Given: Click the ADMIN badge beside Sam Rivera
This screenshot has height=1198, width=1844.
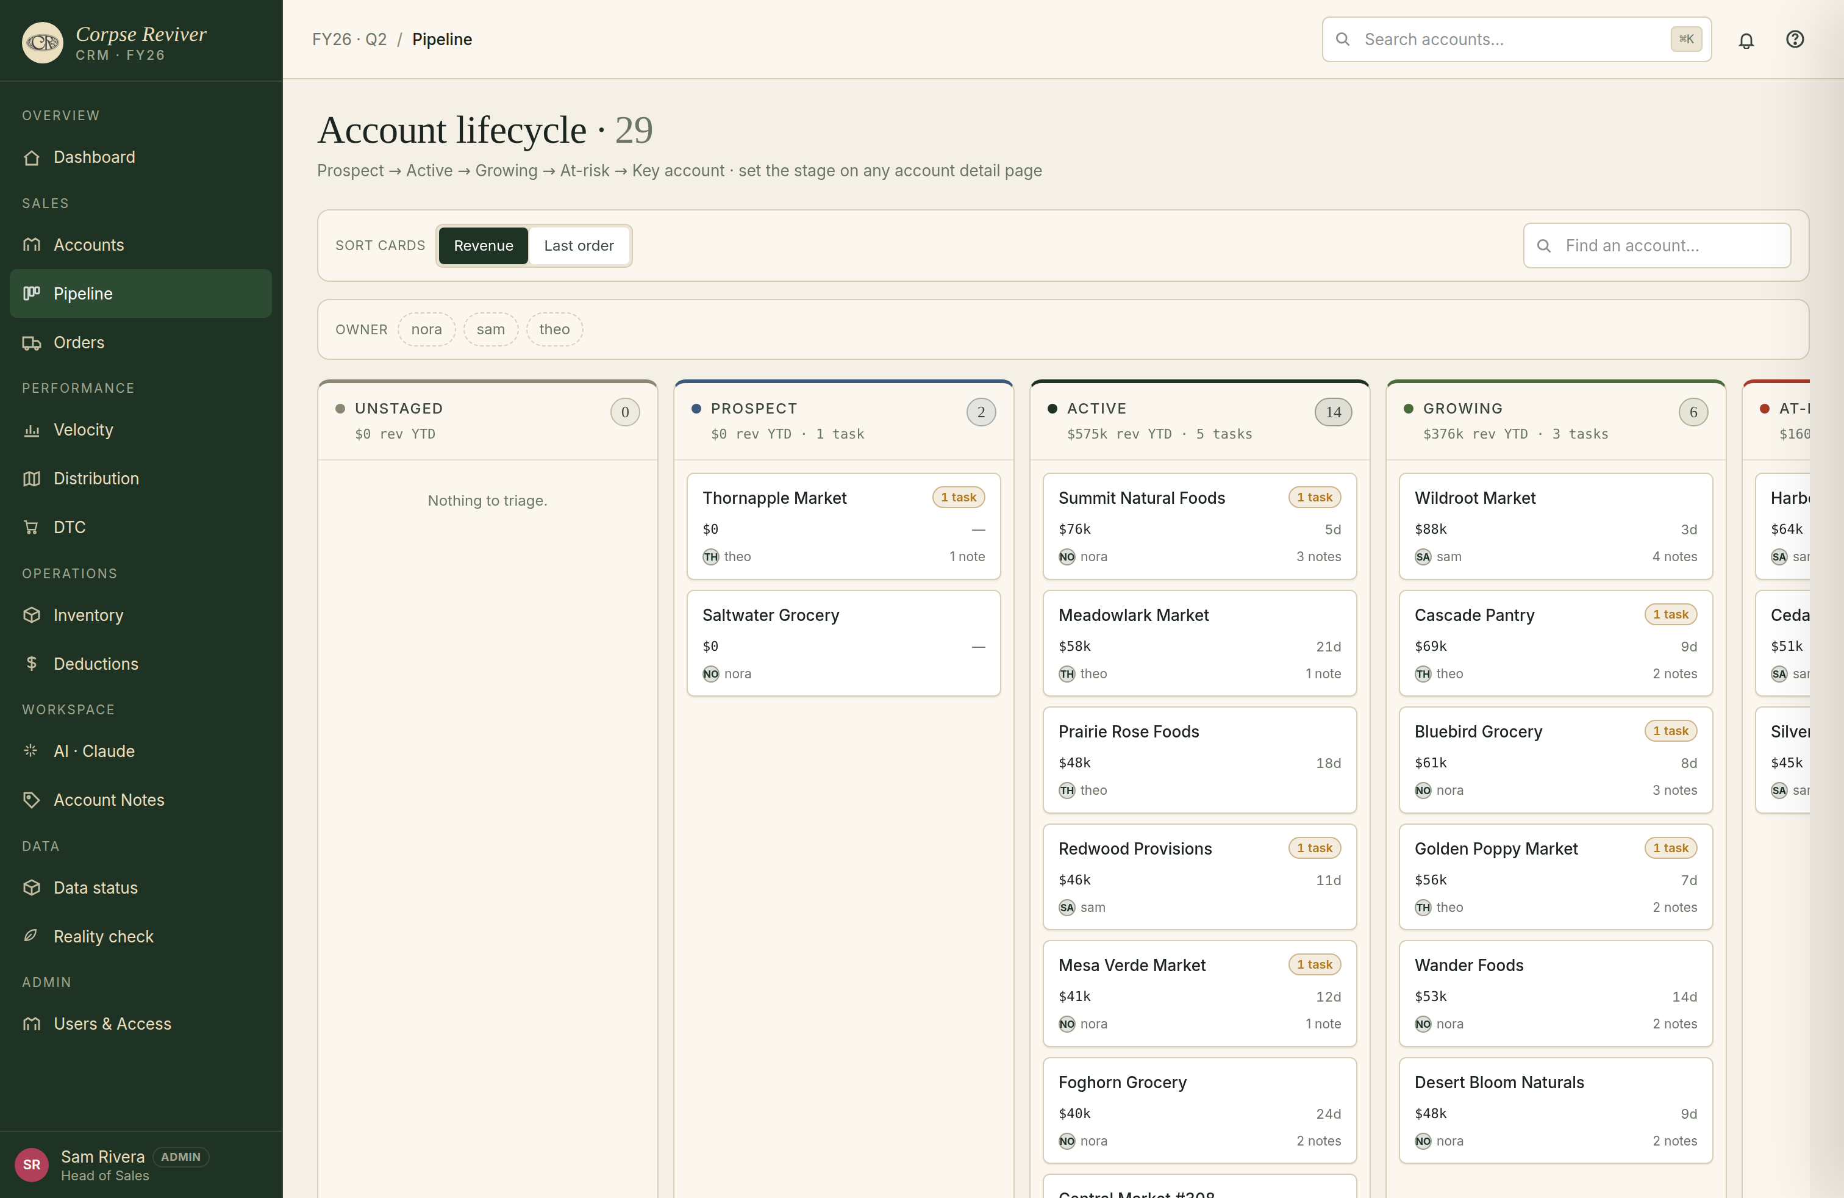Looking at the screenshot, I should click(180, 1157).
